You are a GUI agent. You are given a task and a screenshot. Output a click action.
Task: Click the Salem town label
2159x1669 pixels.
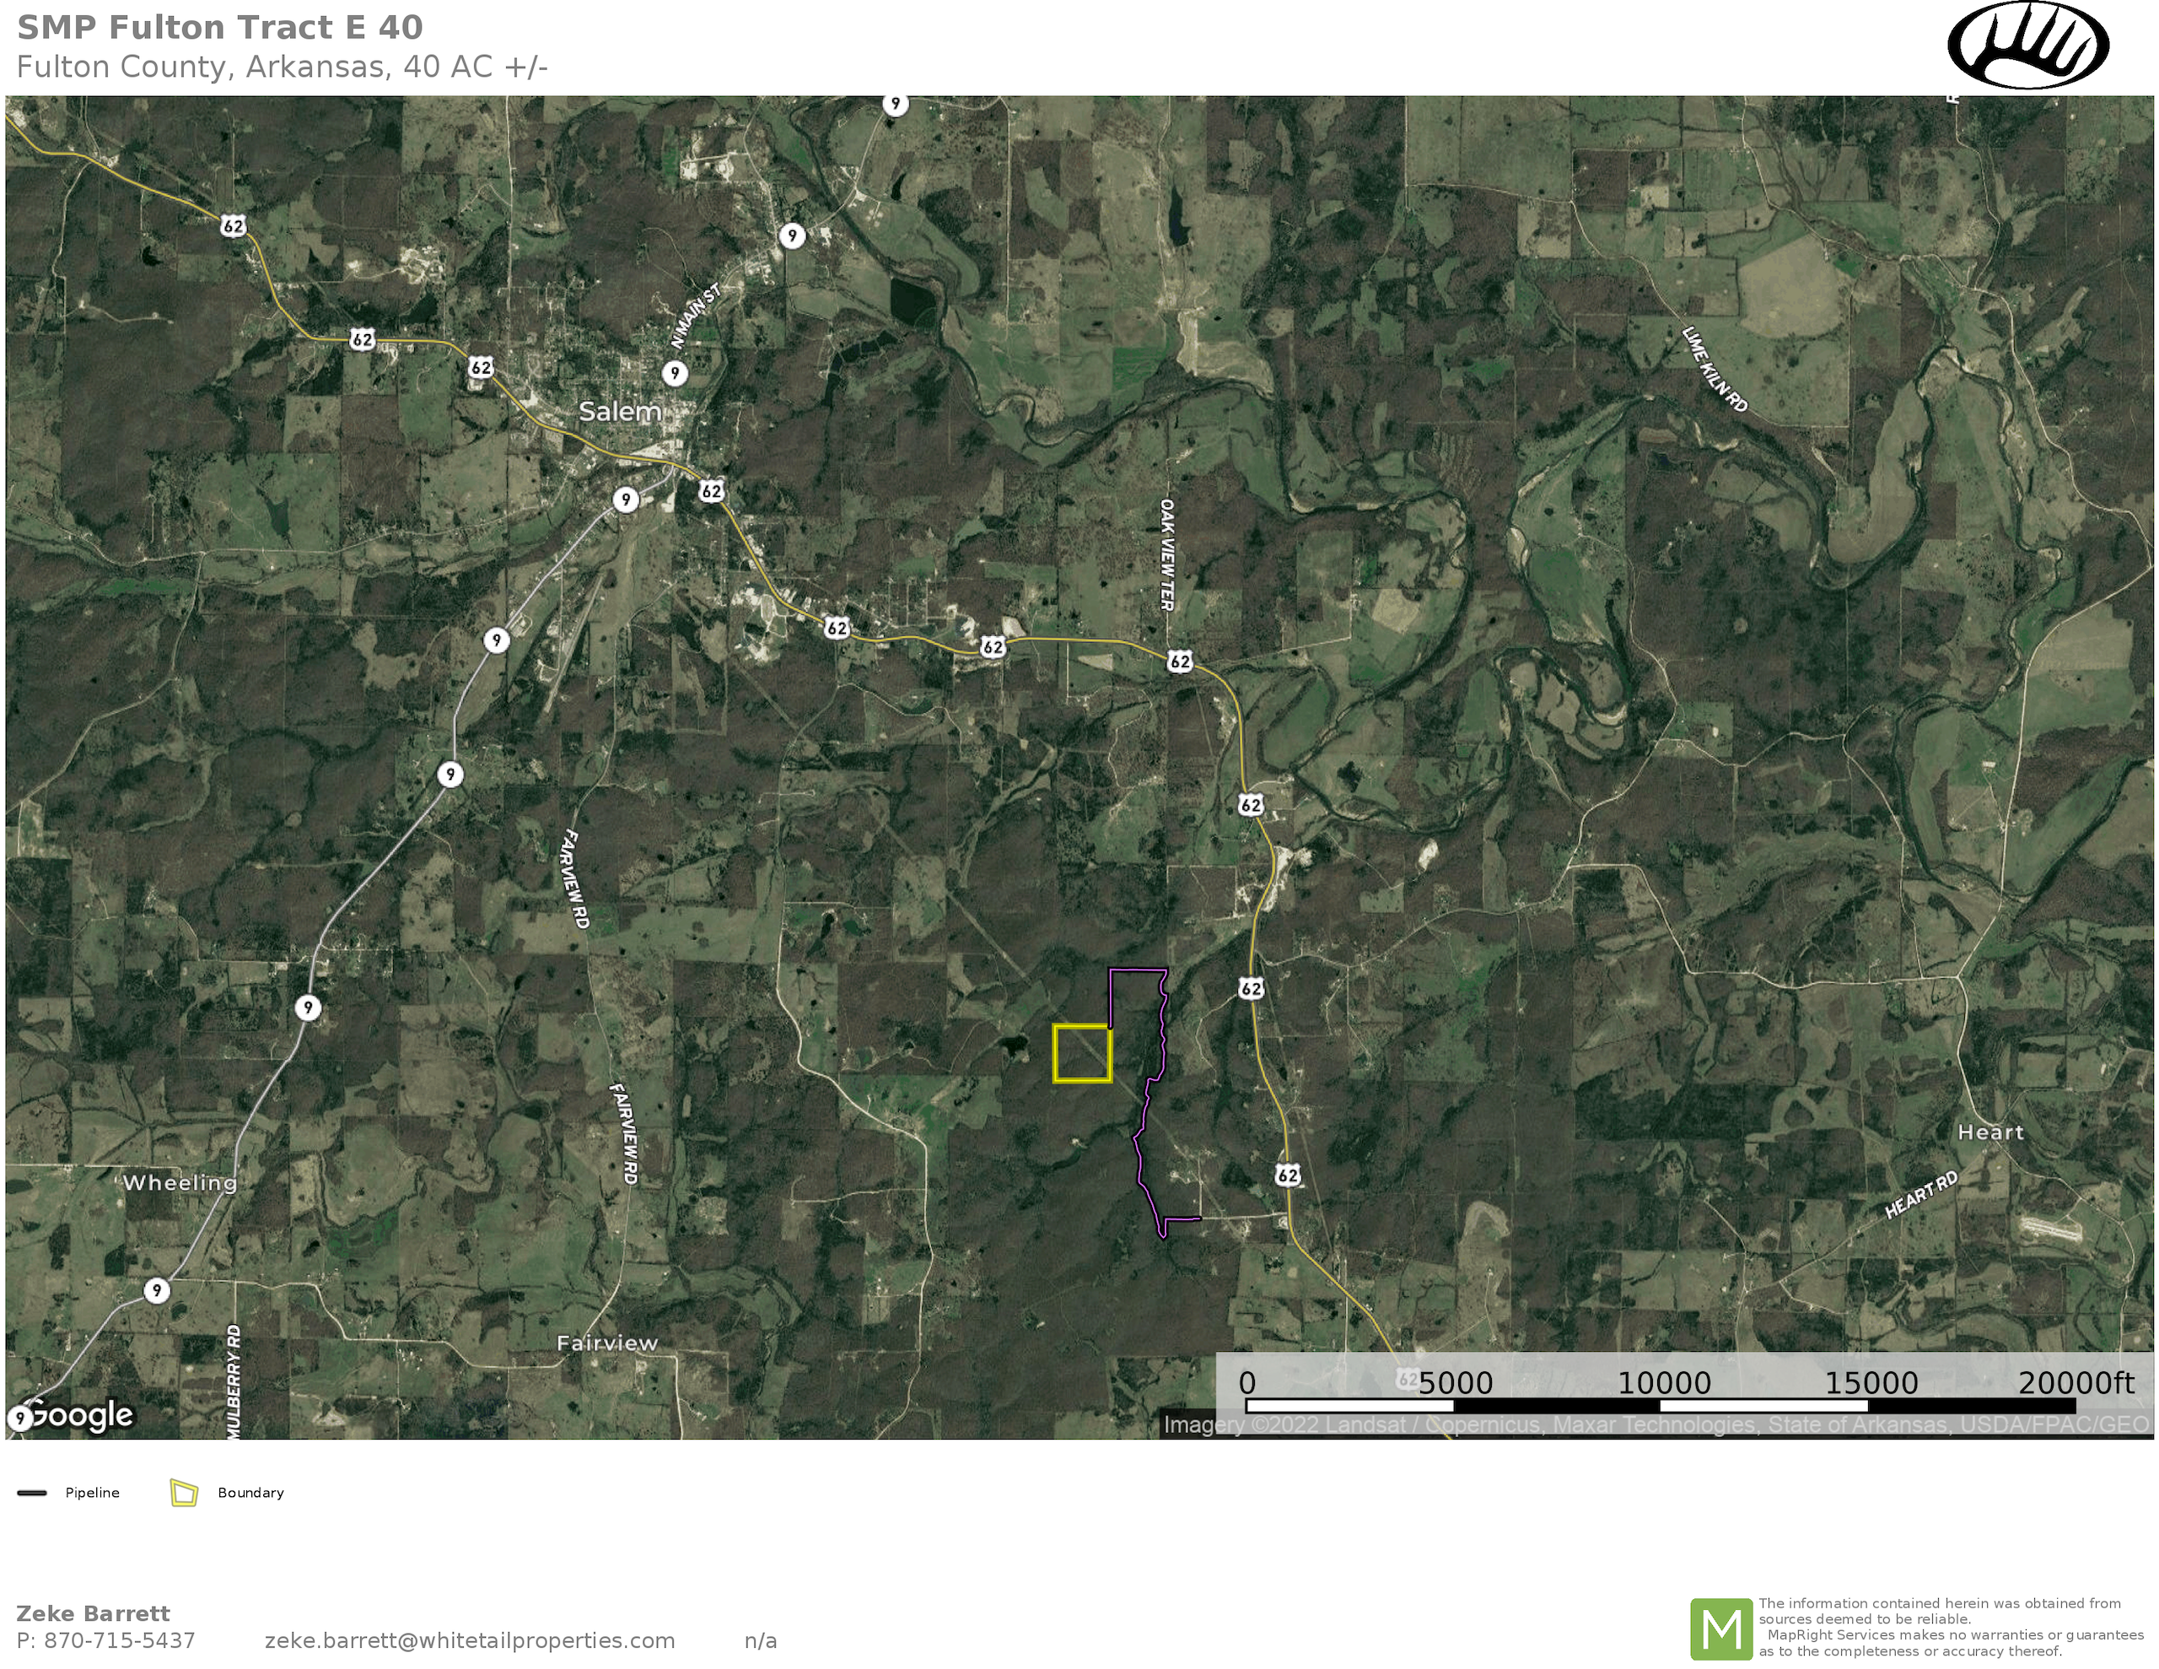[619, 412]
